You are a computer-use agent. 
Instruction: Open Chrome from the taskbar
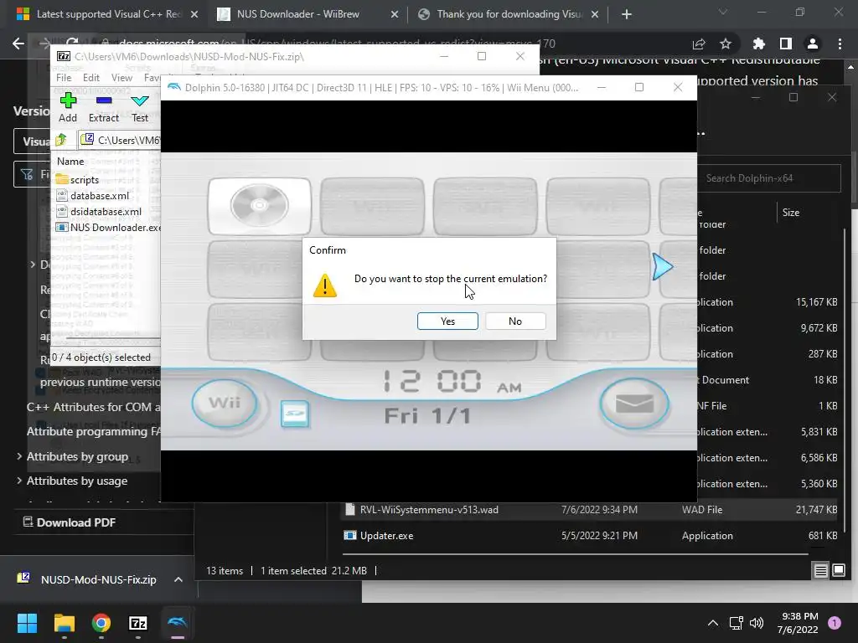coord(101,623)
